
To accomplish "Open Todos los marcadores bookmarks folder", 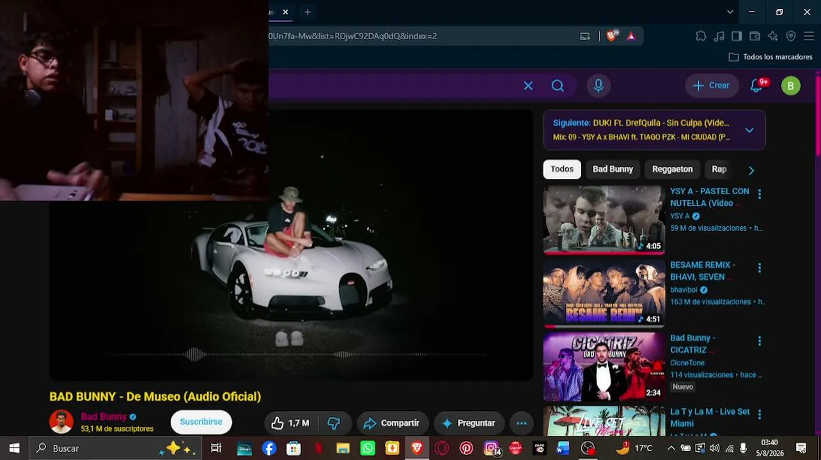I will (770, 57).
